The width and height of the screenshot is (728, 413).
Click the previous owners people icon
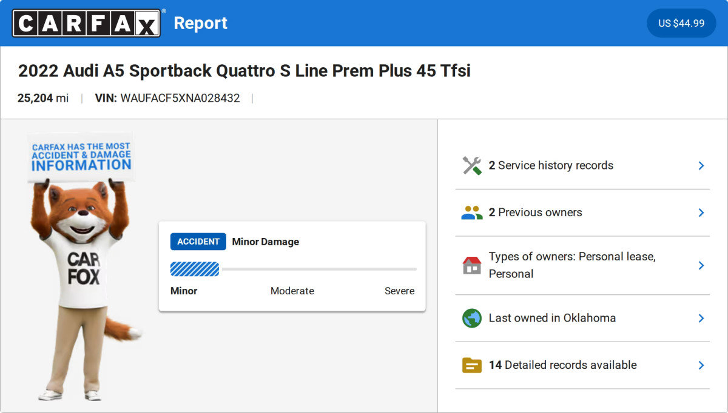pyautogui.click(x=471, y=213)
